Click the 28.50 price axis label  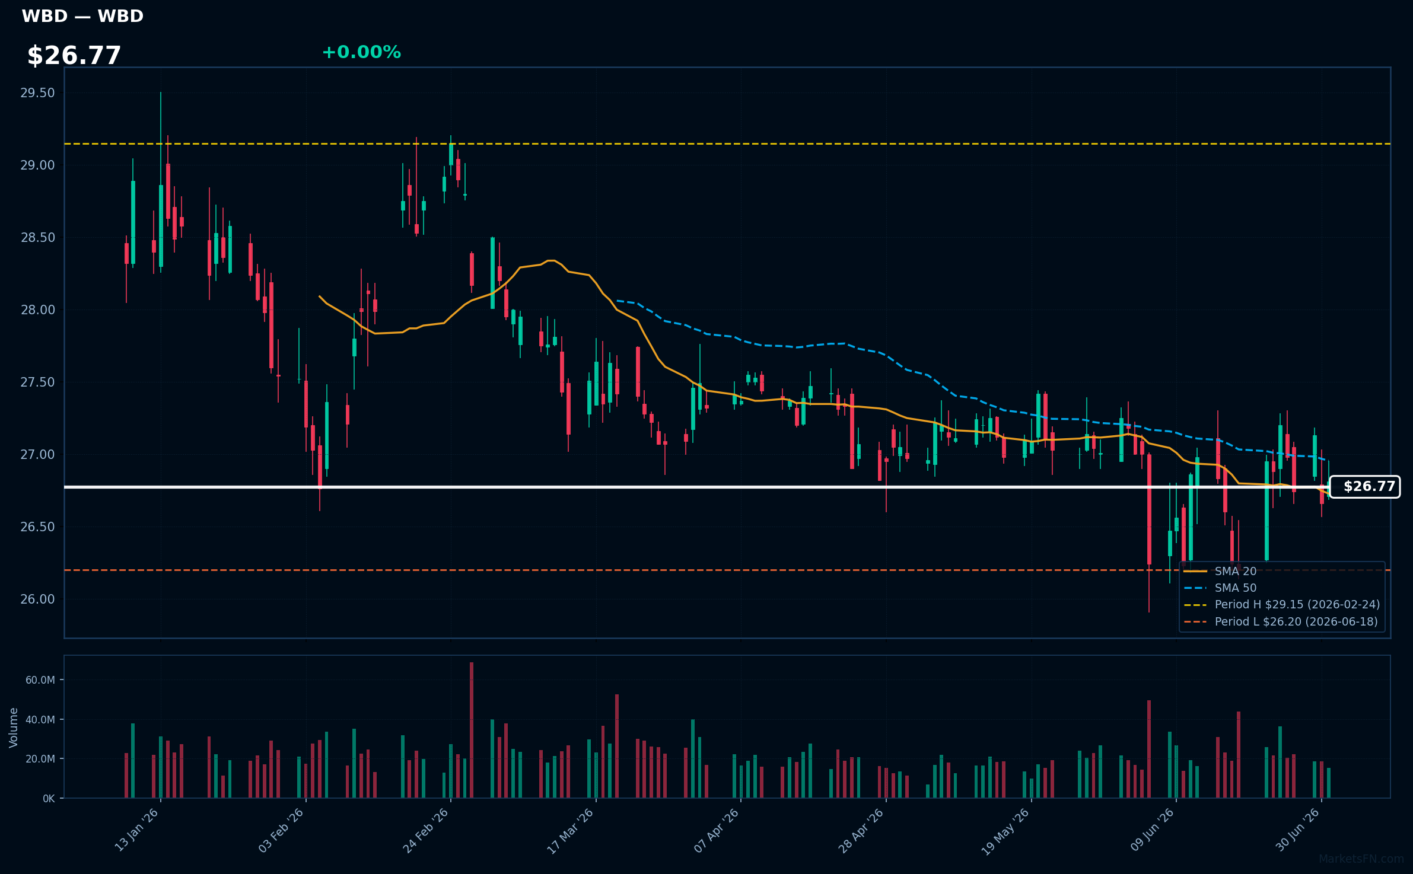[x=37, y=237]
